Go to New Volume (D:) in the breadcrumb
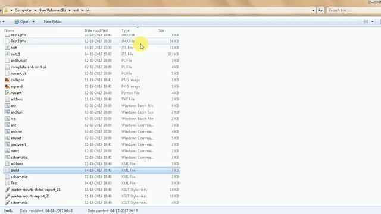The height and width of the screenshot is (214, 381). point(52,10)
